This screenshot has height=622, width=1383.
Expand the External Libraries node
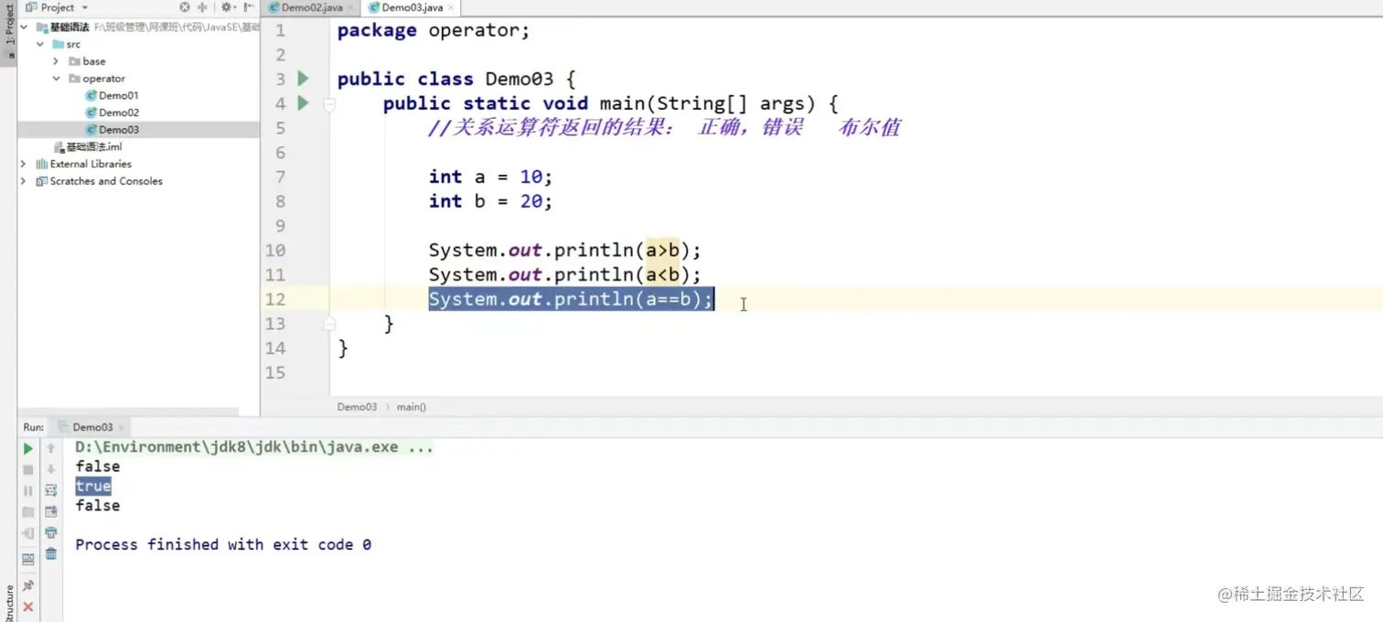(x=23, y=164)
